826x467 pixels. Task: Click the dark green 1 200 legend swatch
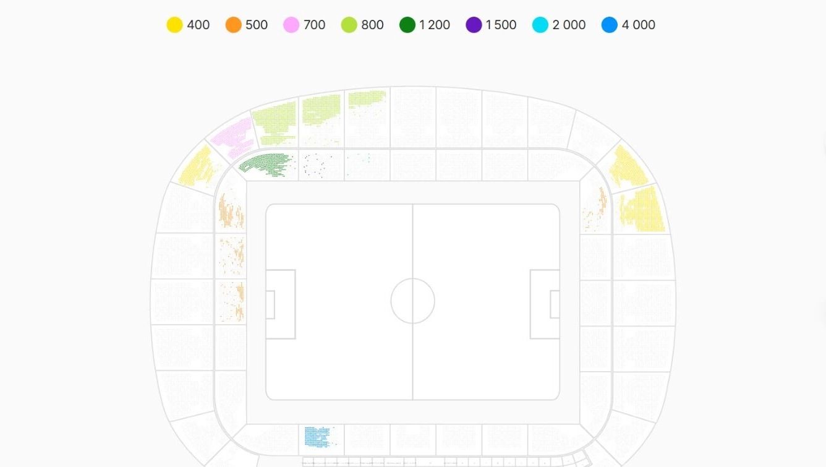pyautogui.click(x=407, y=25)
